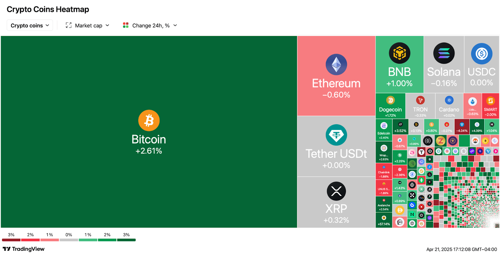Click the Cardano logo icon
This screenshot has width=500, height=256.
pyautogui.click(x=449, y=100)
